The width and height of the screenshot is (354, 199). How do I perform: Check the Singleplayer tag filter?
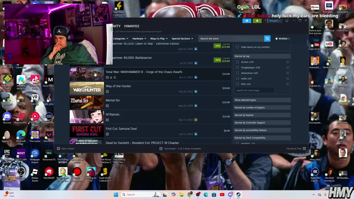[x=237, y=67]
